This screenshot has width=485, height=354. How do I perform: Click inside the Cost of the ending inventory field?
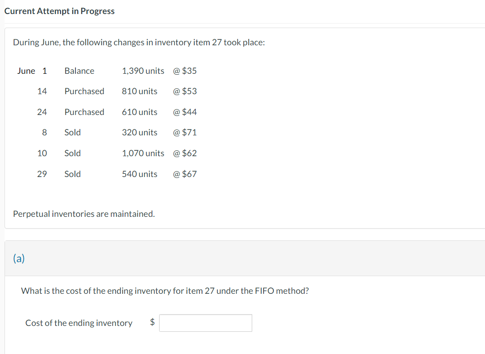(205, 322)
